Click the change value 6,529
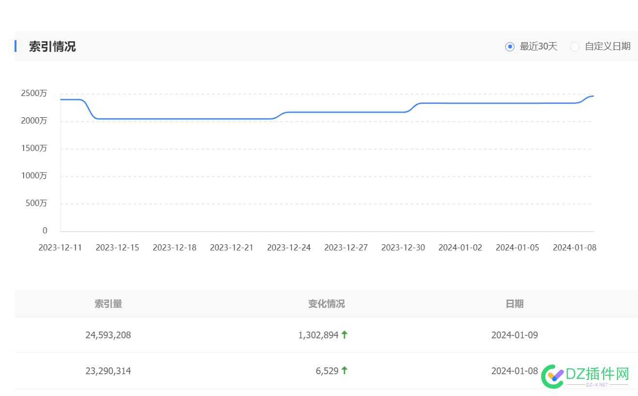The height and width of the screenshot is (396, 638). pyautogui.click(x=327, y=371)
